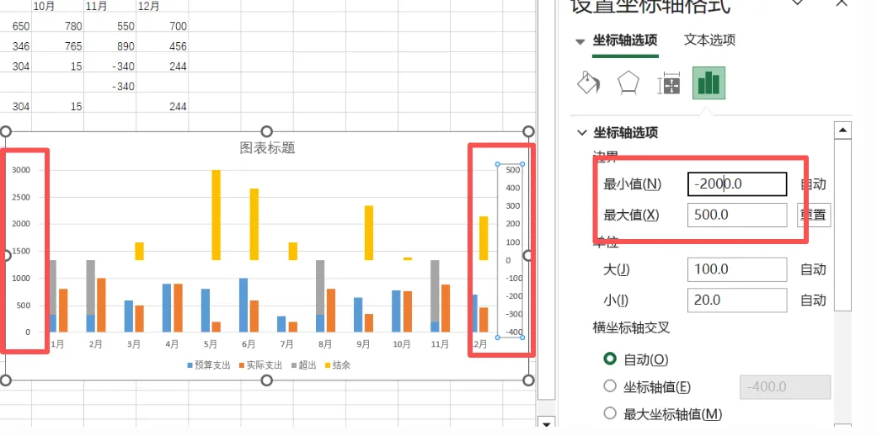Select the 自动(O) radio button
Screen dimensions: 877x436
pos(610,359)
